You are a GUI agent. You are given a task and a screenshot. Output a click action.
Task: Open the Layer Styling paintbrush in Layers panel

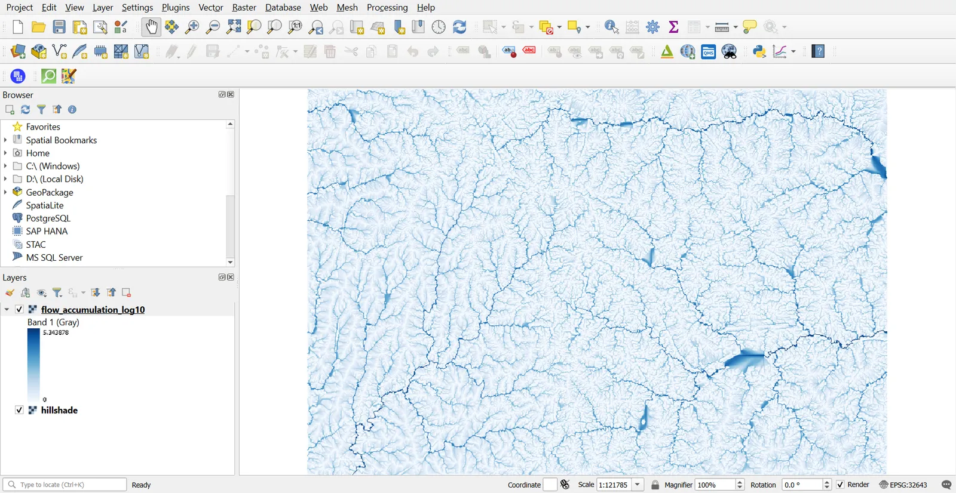(10, 292)
